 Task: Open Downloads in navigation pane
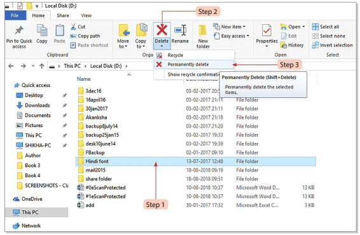33,105
